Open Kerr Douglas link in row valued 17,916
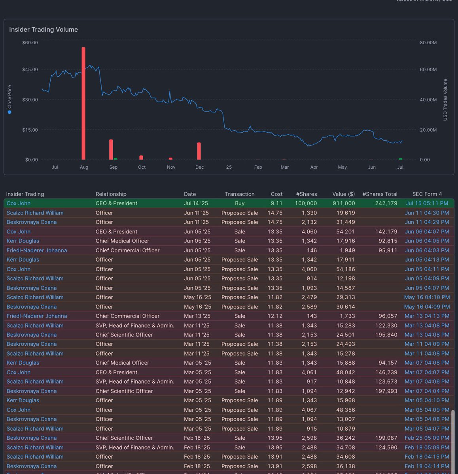 (23, 241)
